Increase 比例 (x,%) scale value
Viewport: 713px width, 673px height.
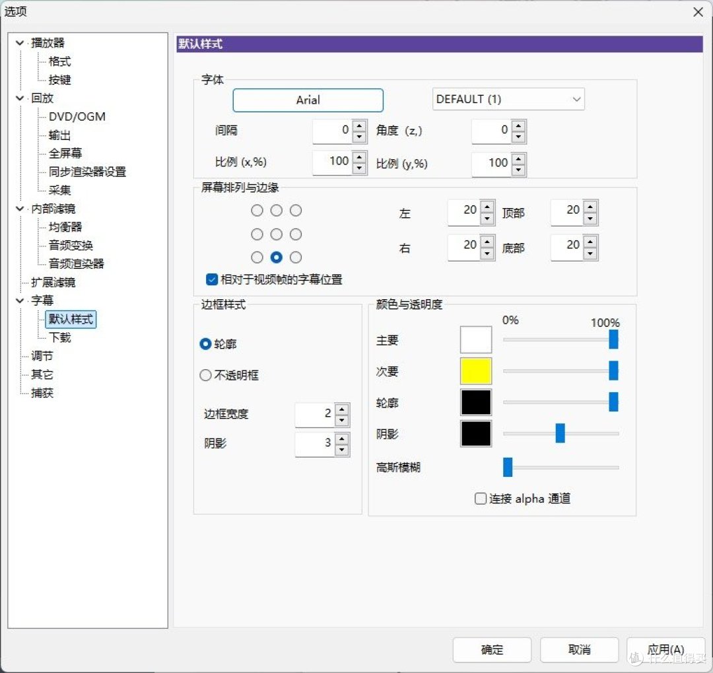click(x=359, y=157)
